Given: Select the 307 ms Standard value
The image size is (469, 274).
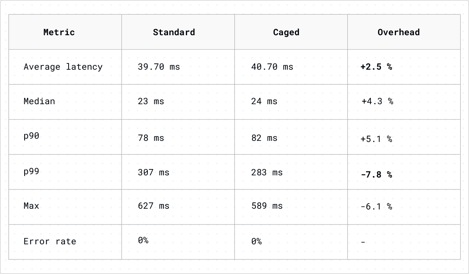Looking at the screenshot, I should point(153,172).
